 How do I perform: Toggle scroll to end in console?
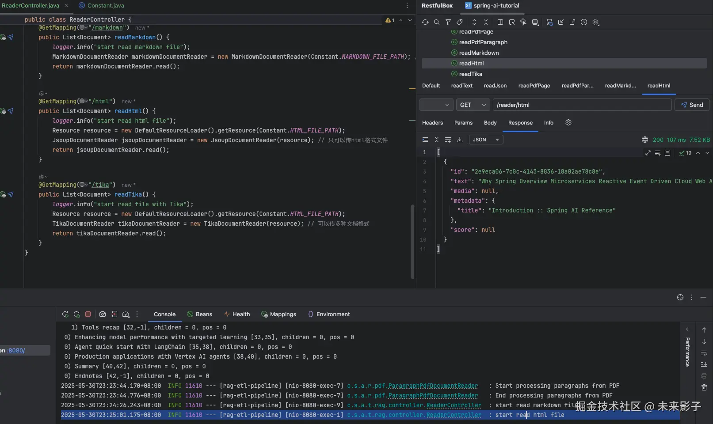click(704, 364)
